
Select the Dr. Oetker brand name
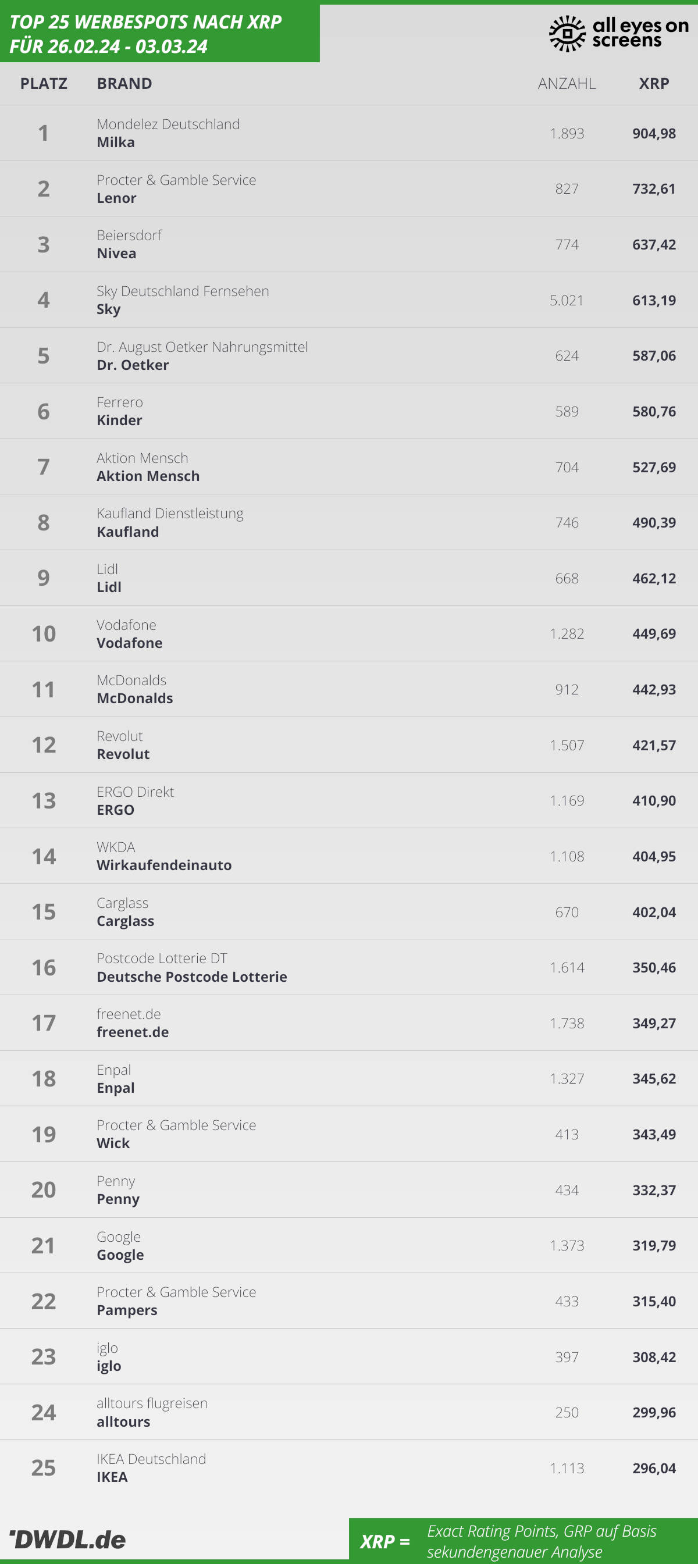(133, 365)
